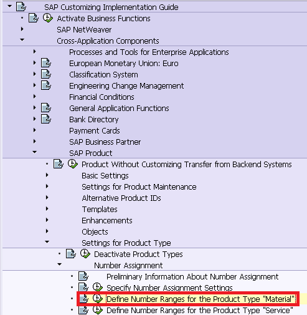This screenshot has height=315, width=307.
Task: Select Cross-Application Components row text
Action: pyautogui.click(x=108, y=41)
